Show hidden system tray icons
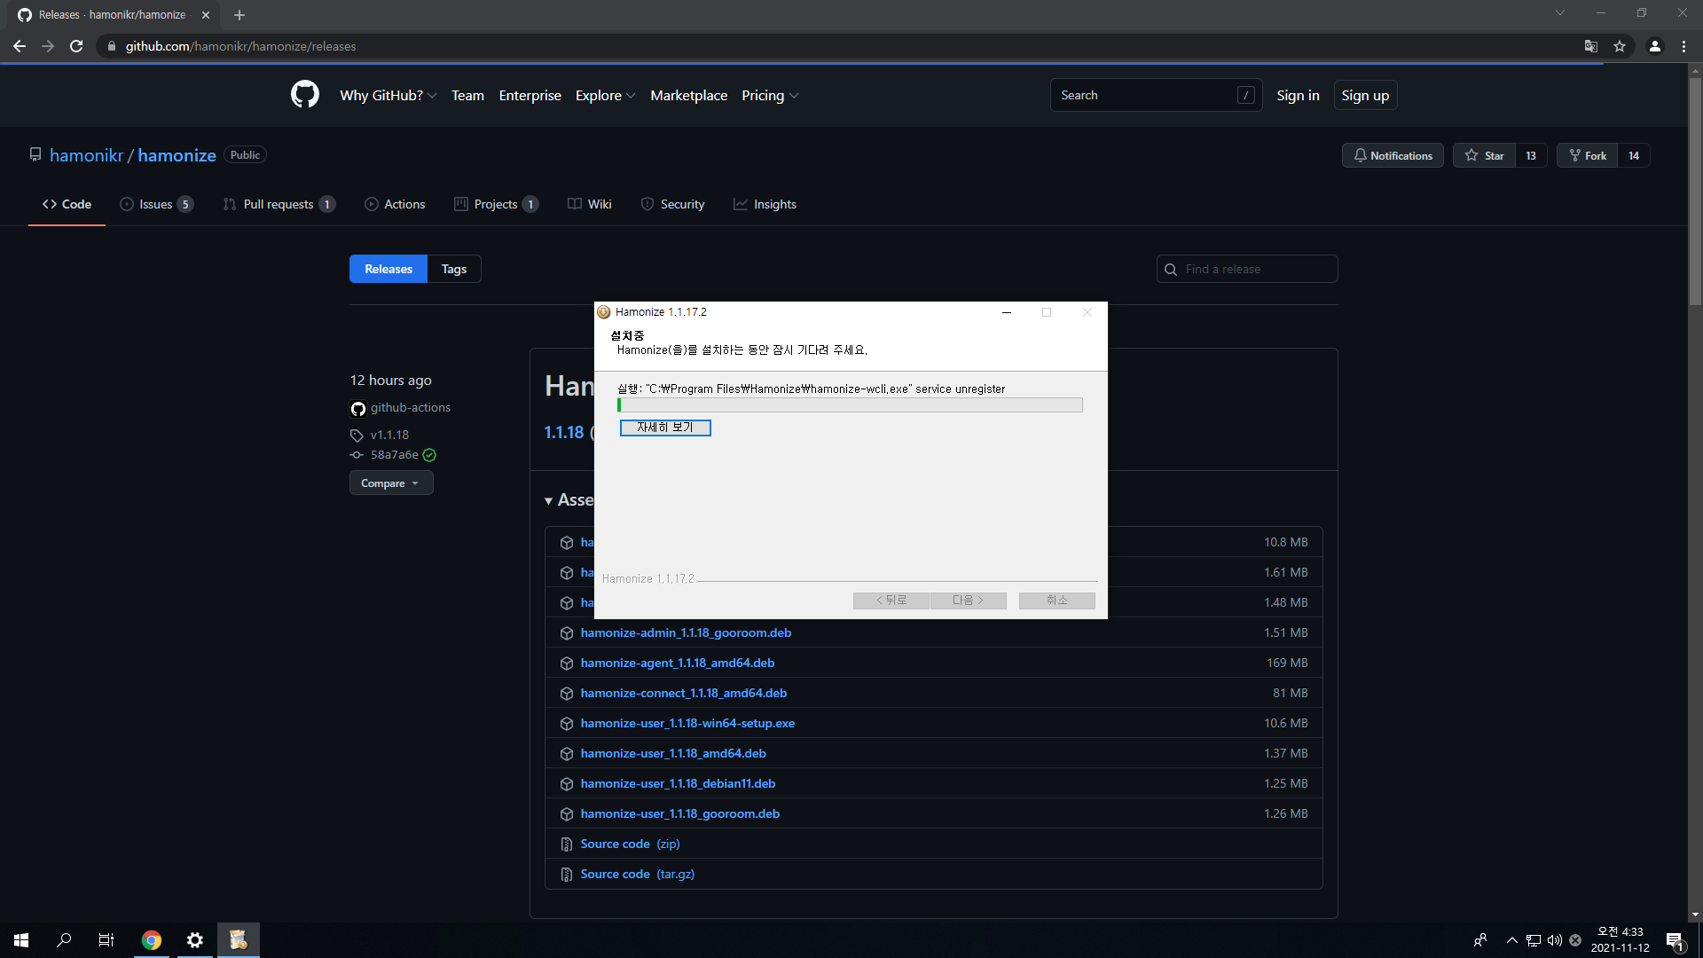Image resolution: width=1703 pixels, height=958 pixels. (x=1512, y=940)
